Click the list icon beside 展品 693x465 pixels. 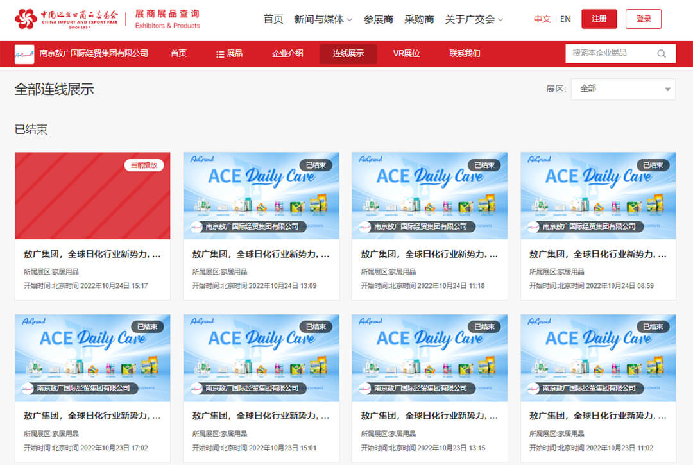coord(219,54)
